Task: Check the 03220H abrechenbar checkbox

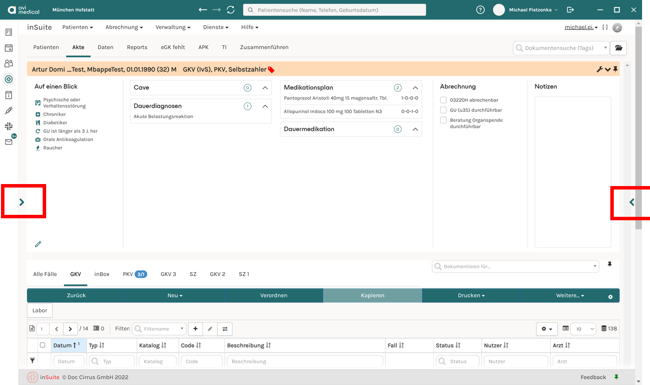Action: tap(444, 100)
